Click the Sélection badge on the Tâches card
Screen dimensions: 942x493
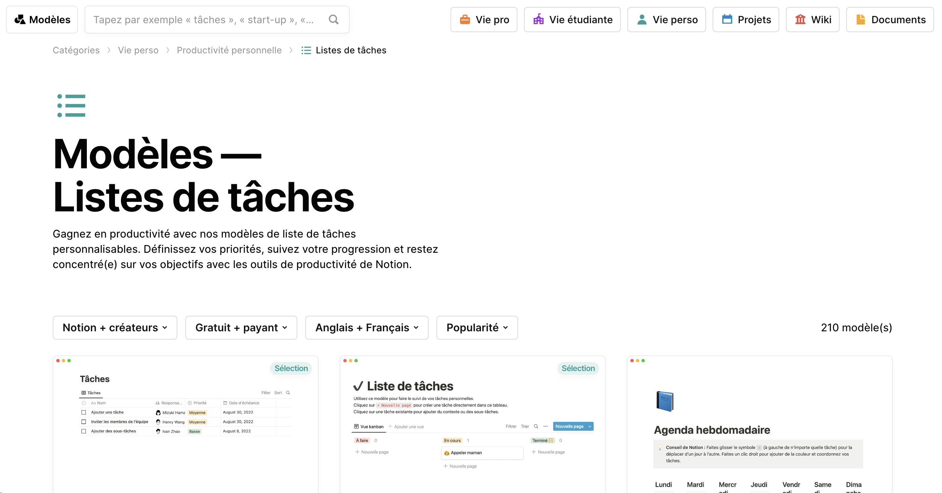291,368
